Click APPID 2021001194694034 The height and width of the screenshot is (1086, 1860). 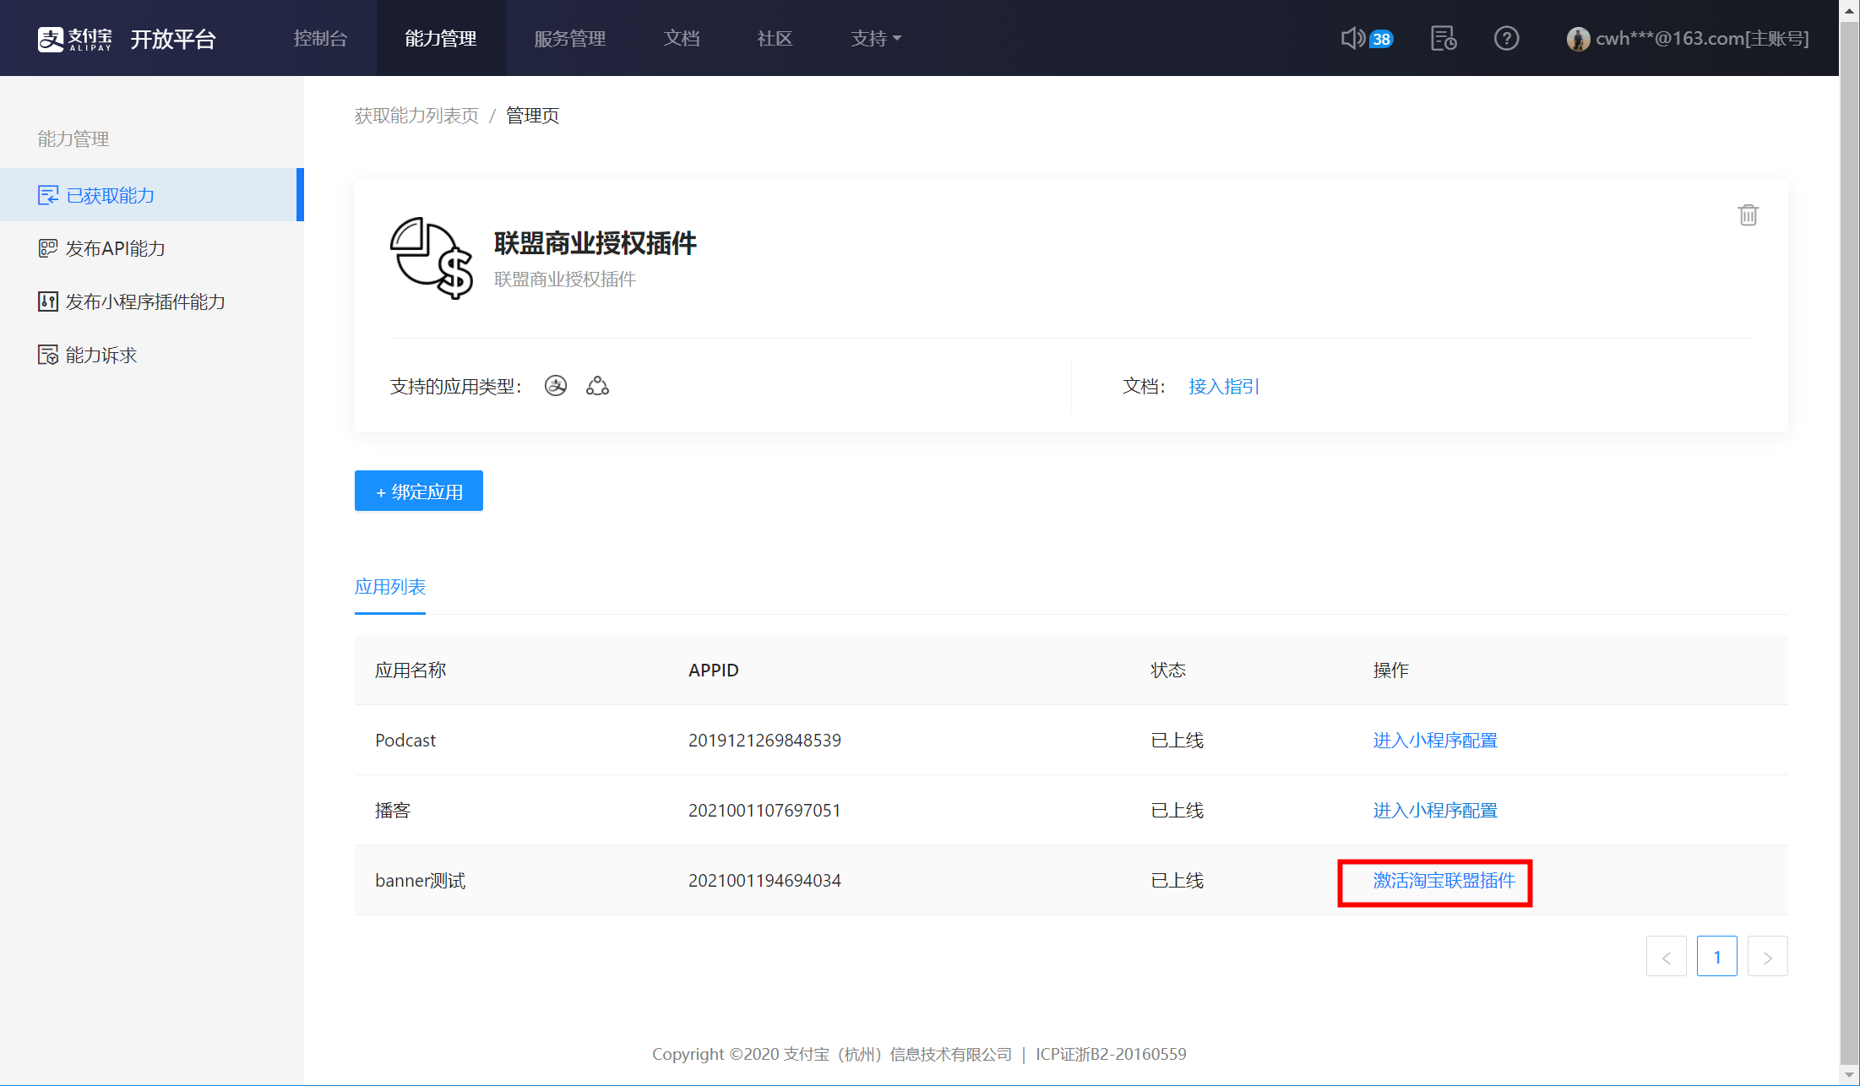click(764, 881)
